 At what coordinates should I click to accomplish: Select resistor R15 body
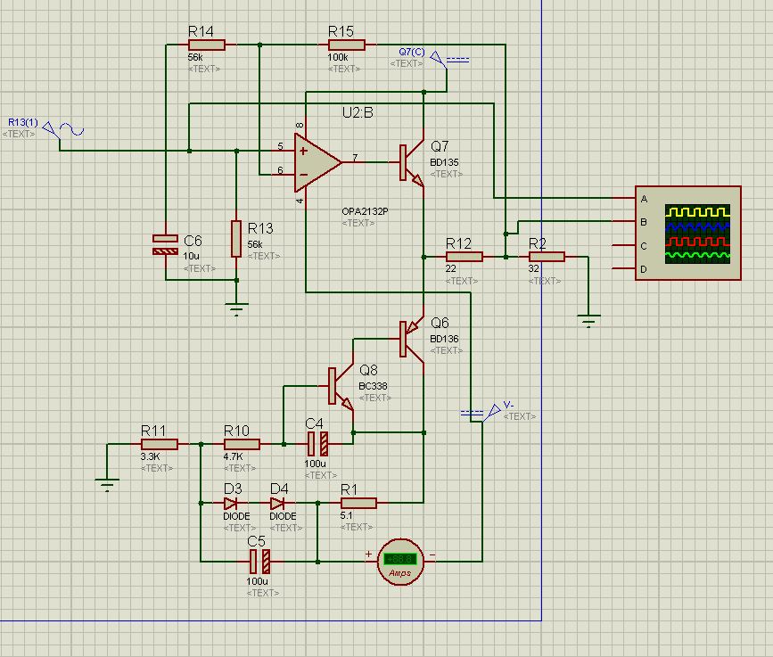[x=347, y=45]
